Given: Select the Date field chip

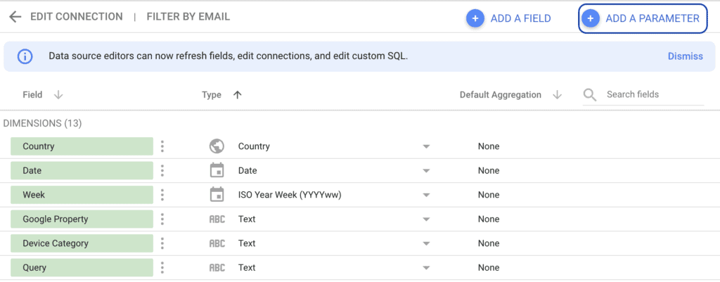Looking at the screenshot, I should click(x=82, y=170).
